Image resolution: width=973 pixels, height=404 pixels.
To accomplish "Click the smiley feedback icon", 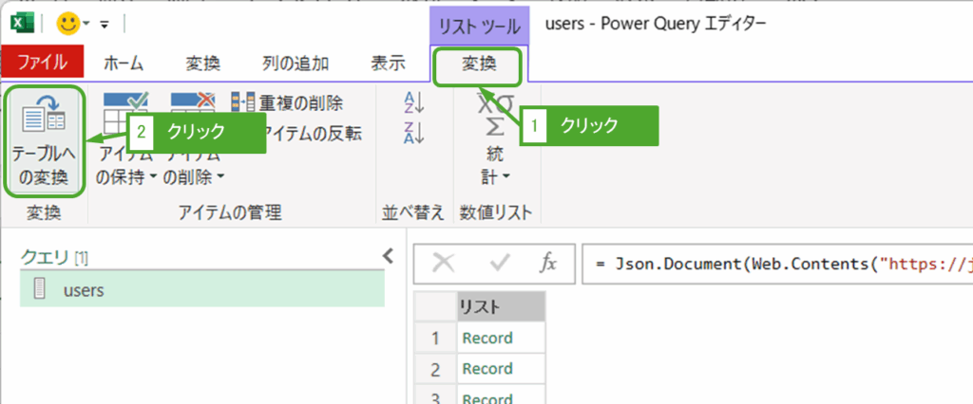I will (x=67, y=23).
